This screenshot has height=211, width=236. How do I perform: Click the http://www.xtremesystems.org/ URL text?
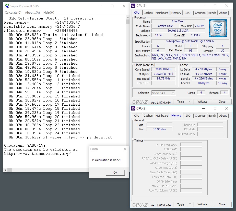pos(38,154)
